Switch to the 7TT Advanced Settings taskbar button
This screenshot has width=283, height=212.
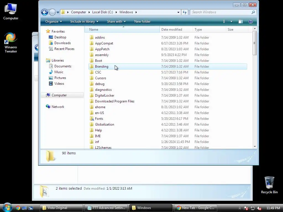pos(106,208)
